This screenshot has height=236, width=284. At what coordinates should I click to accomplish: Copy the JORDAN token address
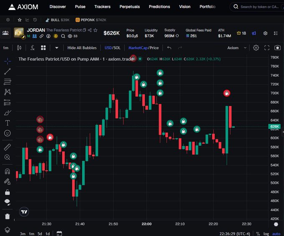click(x=84, y=30)
